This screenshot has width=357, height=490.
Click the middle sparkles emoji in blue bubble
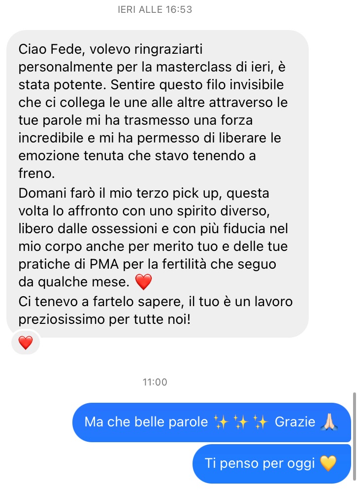[241, 422]
